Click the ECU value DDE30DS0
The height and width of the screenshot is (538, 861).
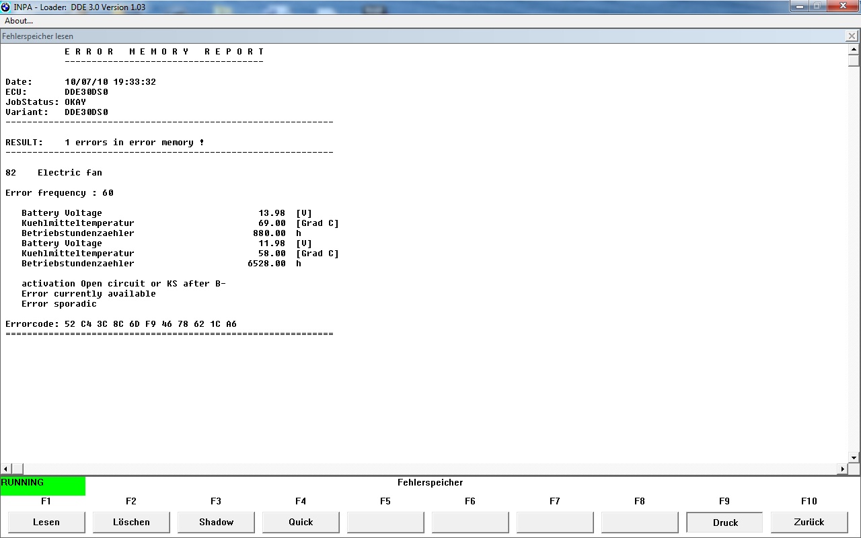(x=86, y=92)
